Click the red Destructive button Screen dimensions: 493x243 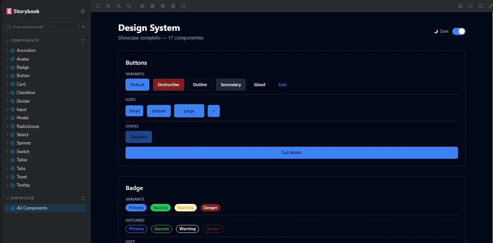click(x=168, y=85)
